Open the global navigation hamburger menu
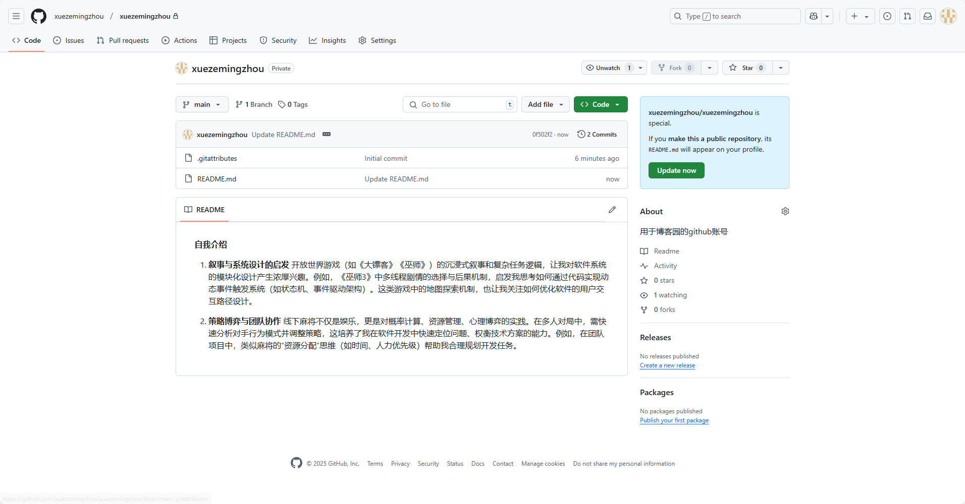Viewport: 965px width, 504px height. pyautogui.click(x=16, y=16)
